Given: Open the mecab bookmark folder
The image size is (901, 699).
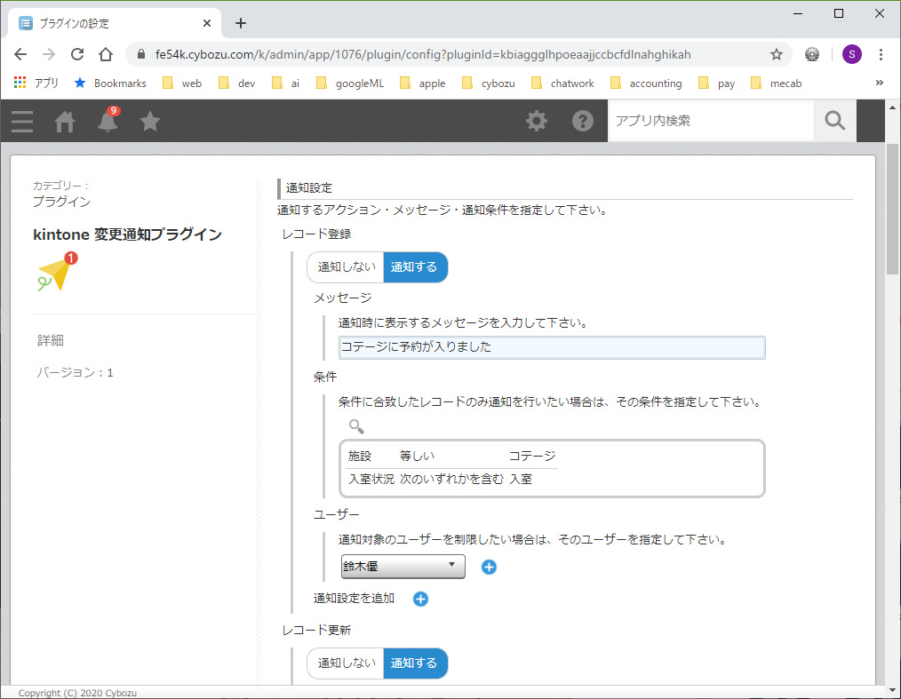Looking at the screenshot, I should point(777,83).
